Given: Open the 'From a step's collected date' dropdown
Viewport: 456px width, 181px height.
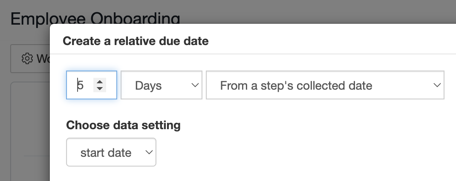Looking at the screenshot, I should pos(325,85).
